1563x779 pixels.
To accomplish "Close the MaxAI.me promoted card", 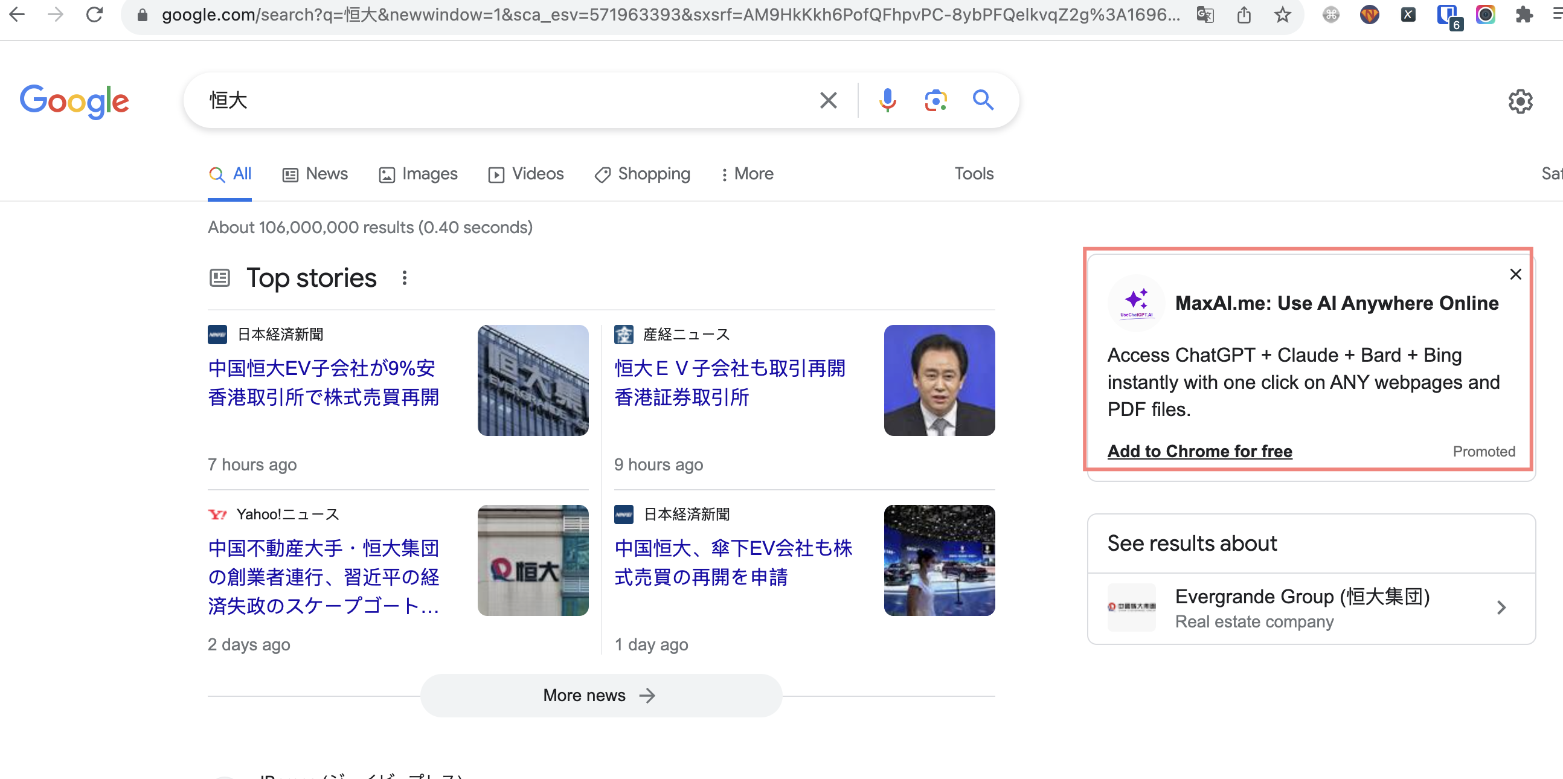I will coord(1515,274).
